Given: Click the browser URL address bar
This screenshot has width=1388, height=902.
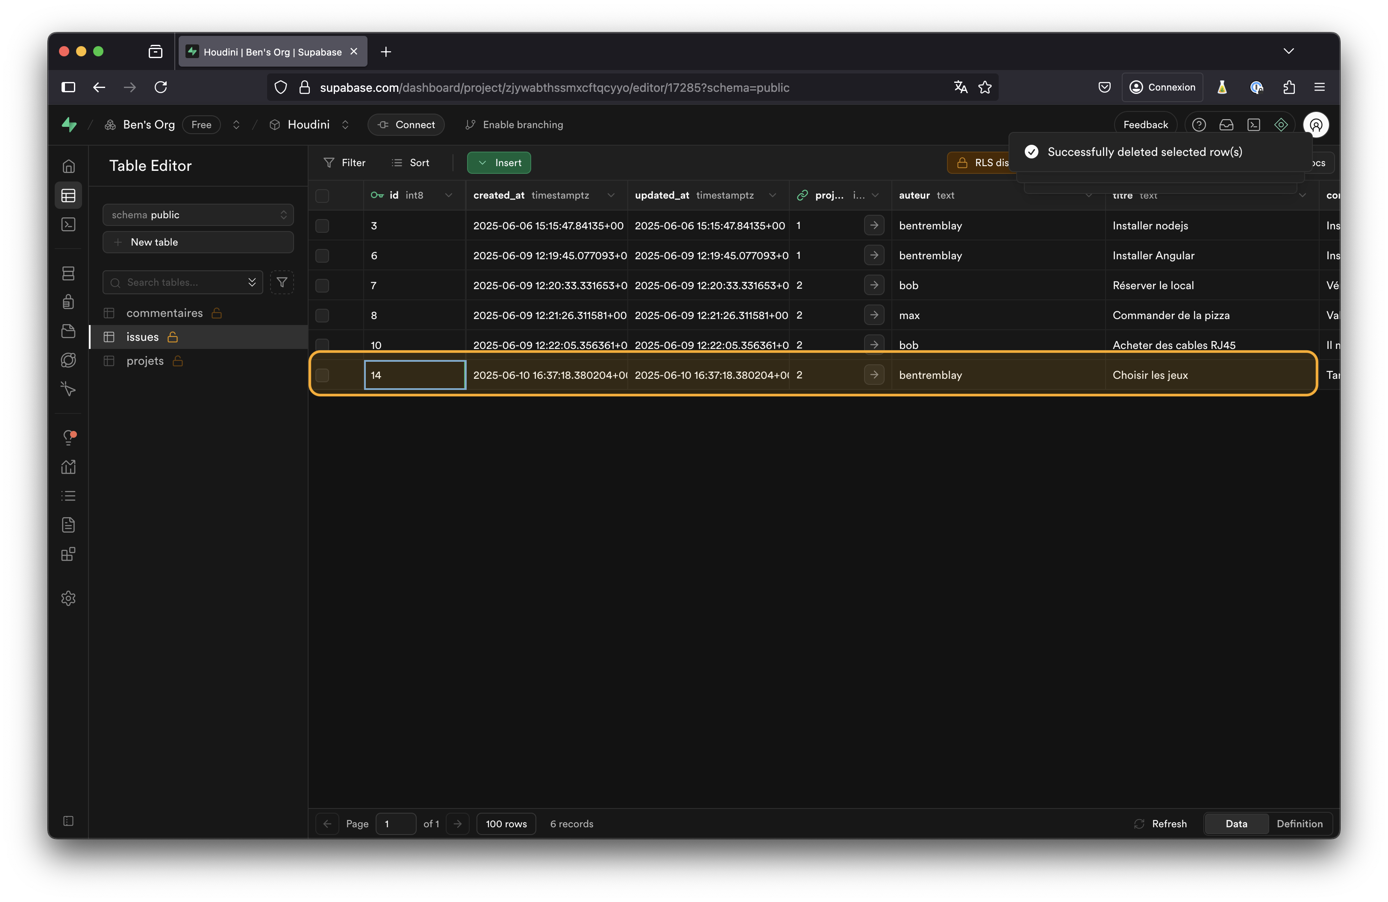Looking at the screenshot, I should (633, 88).
